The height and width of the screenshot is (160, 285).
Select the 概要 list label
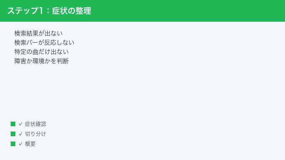[x=30, y=144]
